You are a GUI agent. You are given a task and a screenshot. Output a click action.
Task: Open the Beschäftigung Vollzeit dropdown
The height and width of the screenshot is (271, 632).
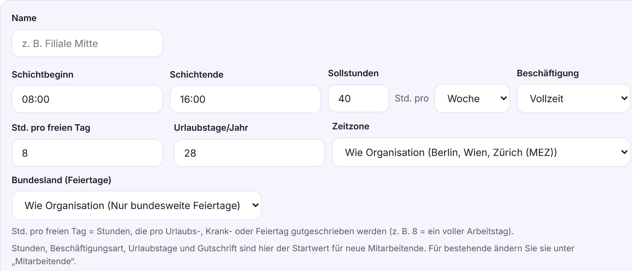click(x=574, y=98)
